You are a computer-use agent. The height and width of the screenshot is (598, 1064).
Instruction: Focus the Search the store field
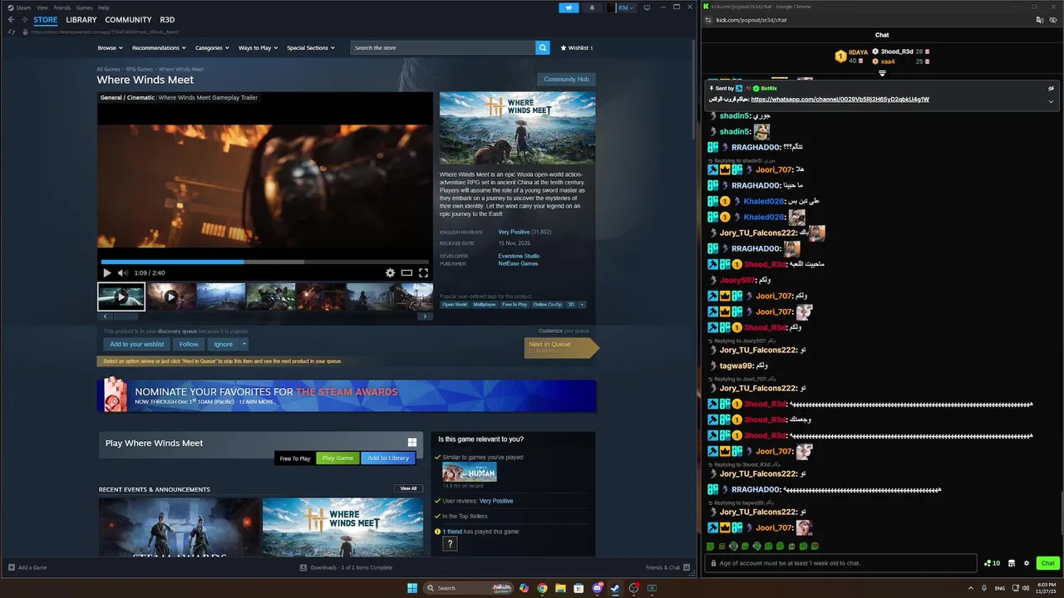pyautogui.click(x=443, y=48)
